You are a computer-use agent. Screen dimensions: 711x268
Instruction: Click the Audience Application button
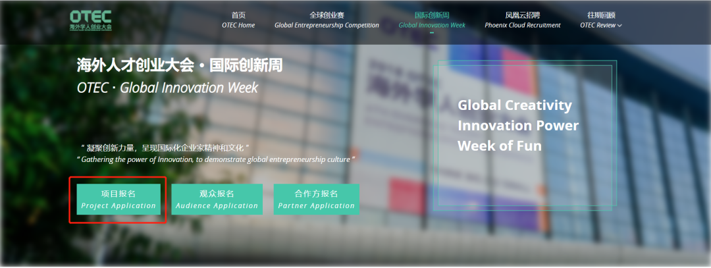point(217,200)
